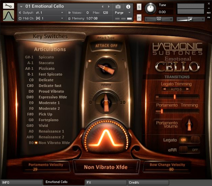Open the AUTO 3 trimming selector
Screen dimensions: 212x186
pos(176,89)
